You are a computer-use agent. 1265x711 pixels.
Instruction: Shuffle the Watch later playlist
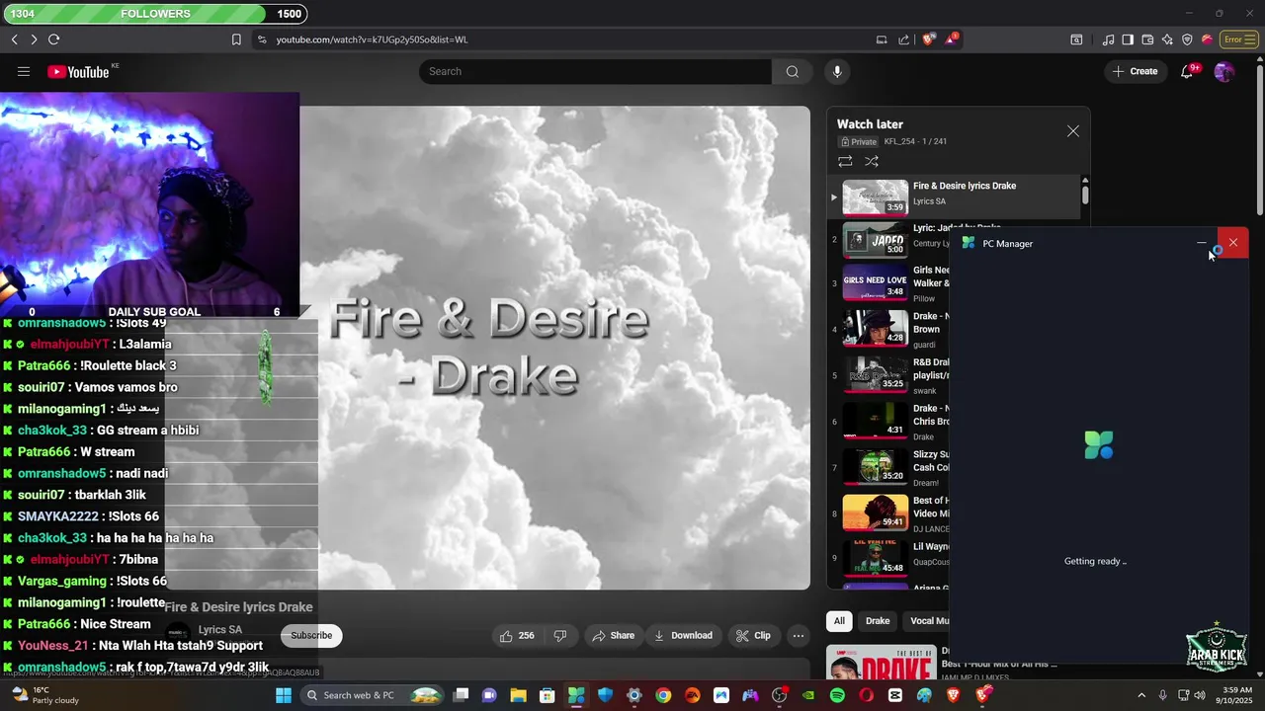pos(872,161)
